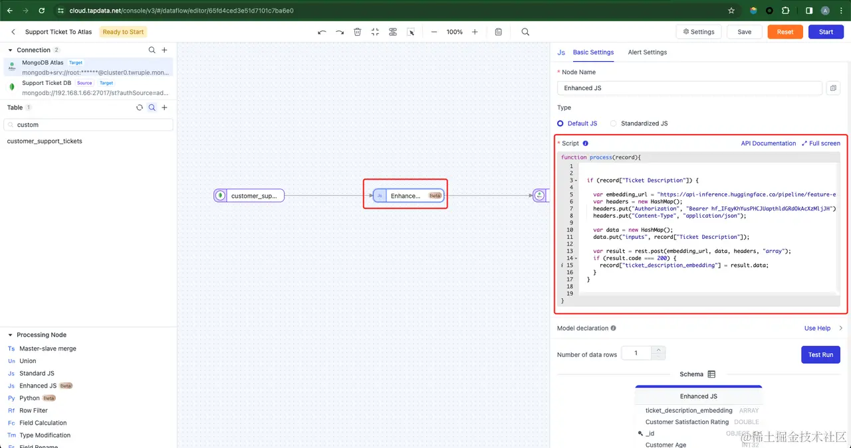Select the Python processing node
The image size is (851, 448).
tap(31, 398)
